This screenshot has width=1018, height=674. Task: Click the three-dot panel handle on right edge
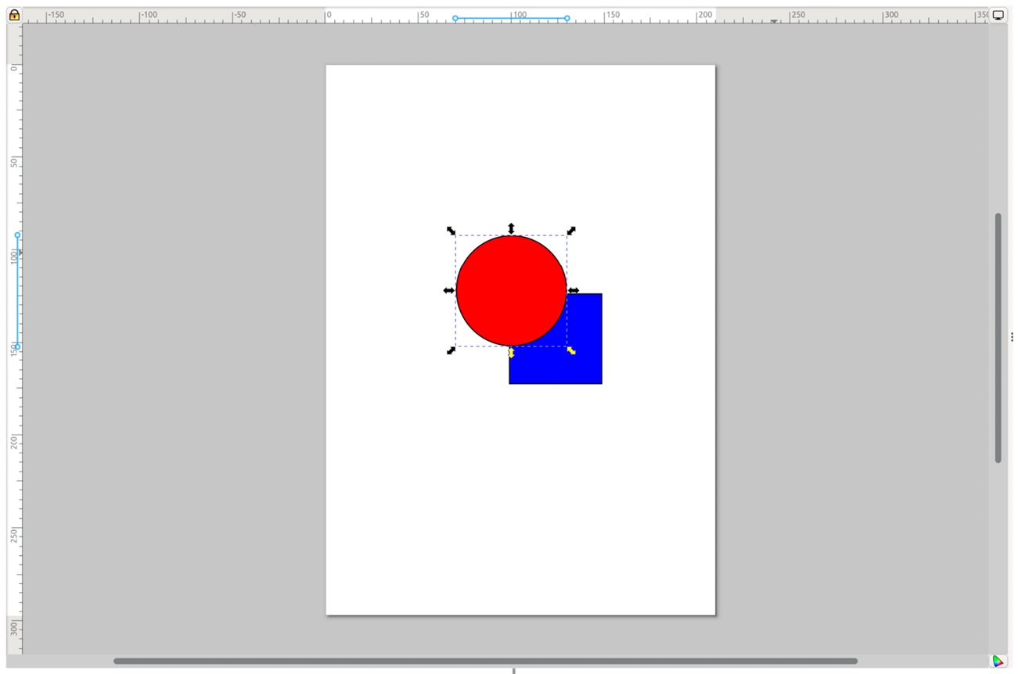tap(1012, 337)
